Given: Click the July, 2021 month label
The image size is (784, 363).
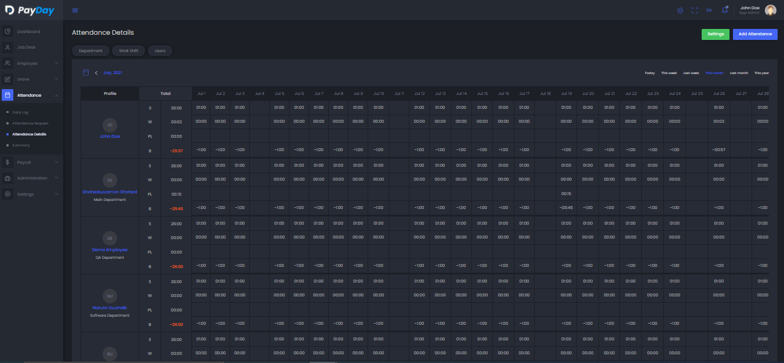Looking at the screenshot, I should click(112, 73).
